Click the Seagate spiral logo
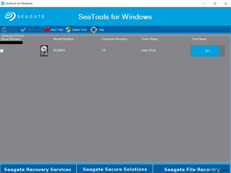 (x=10, y=16)
